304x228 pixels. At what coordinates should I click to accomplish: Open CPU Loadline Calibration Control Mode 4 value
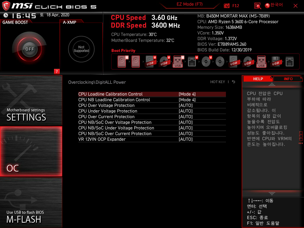pos(187,94)
